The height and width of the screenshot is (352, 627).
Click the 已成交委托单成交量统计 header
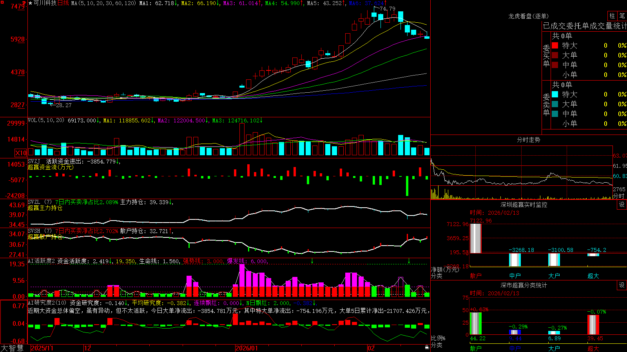coord(585,26)
